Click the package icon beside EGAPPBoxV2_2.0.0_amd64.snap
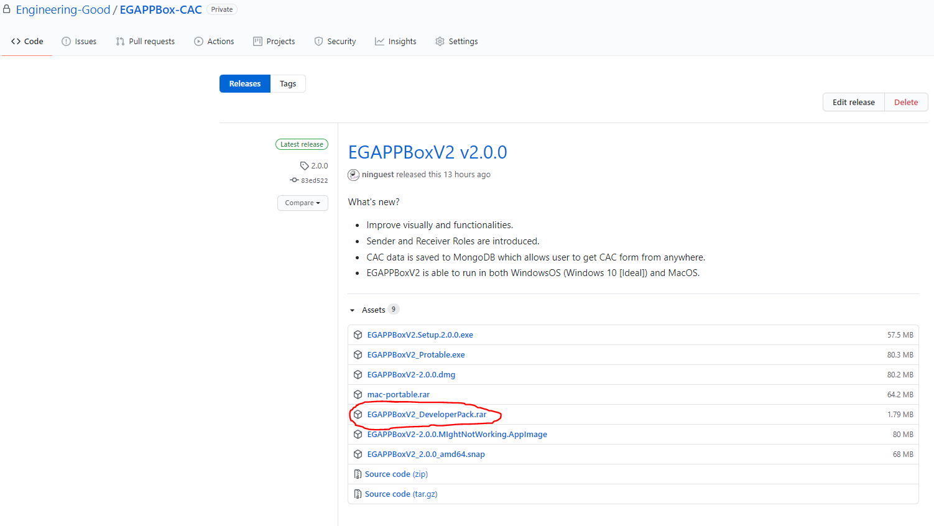Viewport: 934px width, 526px height. pyautogui.click(x=358, y=454)
